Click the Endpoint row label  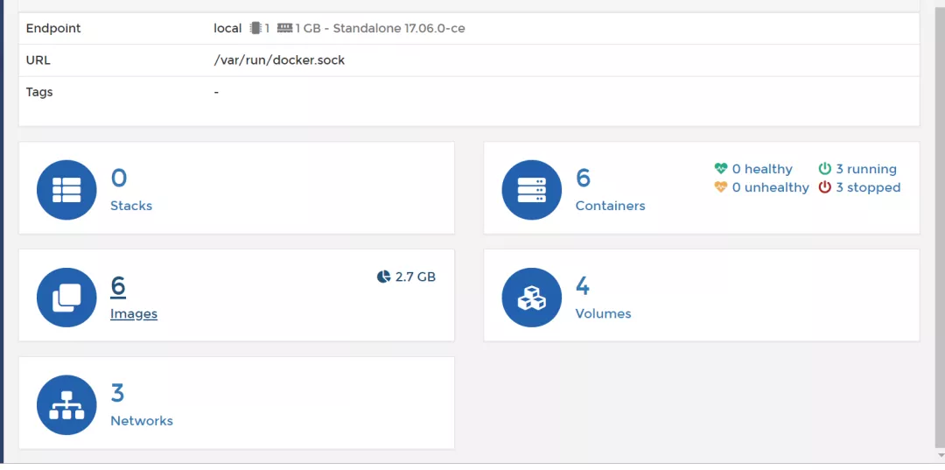pos(53,28)
